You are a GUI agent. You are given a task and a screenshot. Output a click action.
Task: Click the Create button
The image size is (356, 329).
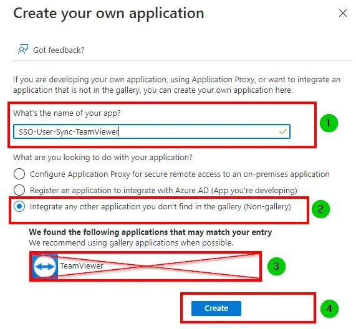click(x=216, y=308)
